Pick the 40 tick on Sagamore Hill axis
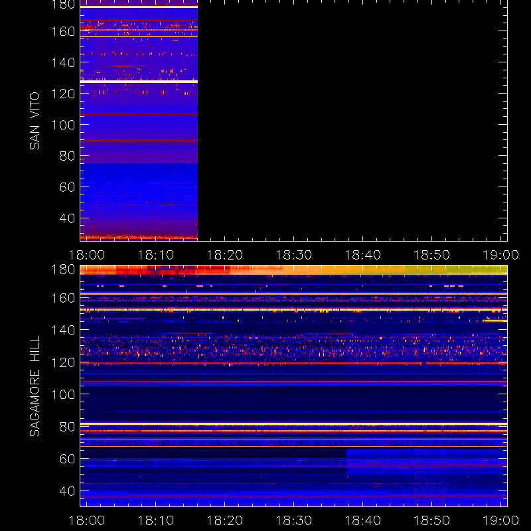 (x=67, y=491)
